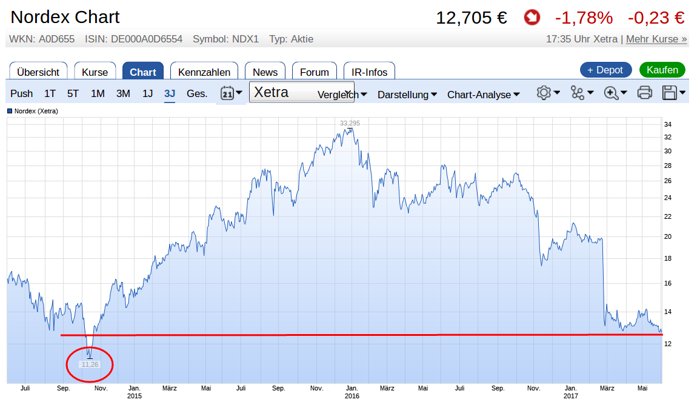Open the Kennzahlen tab
The width and height of the screenshot is (700, 405).
coord(204,72)
